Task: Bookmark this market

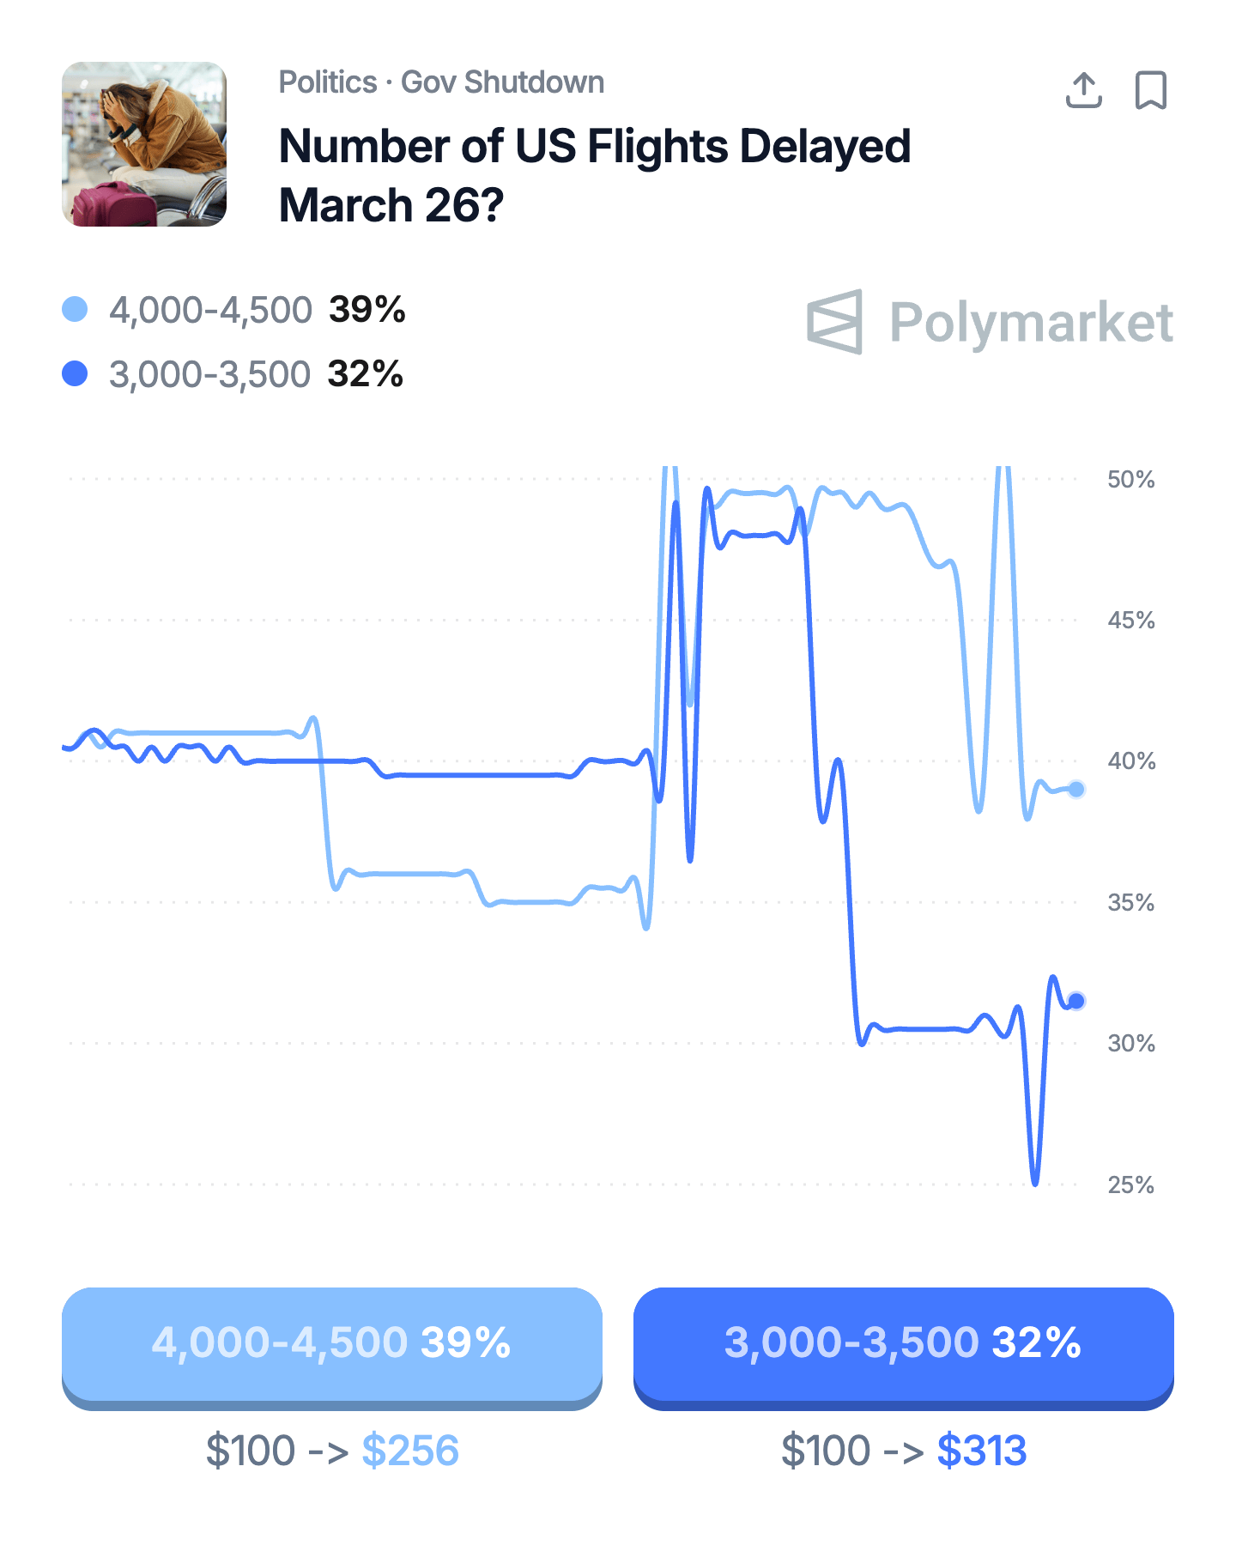Action: click(x=1150, y=90)
